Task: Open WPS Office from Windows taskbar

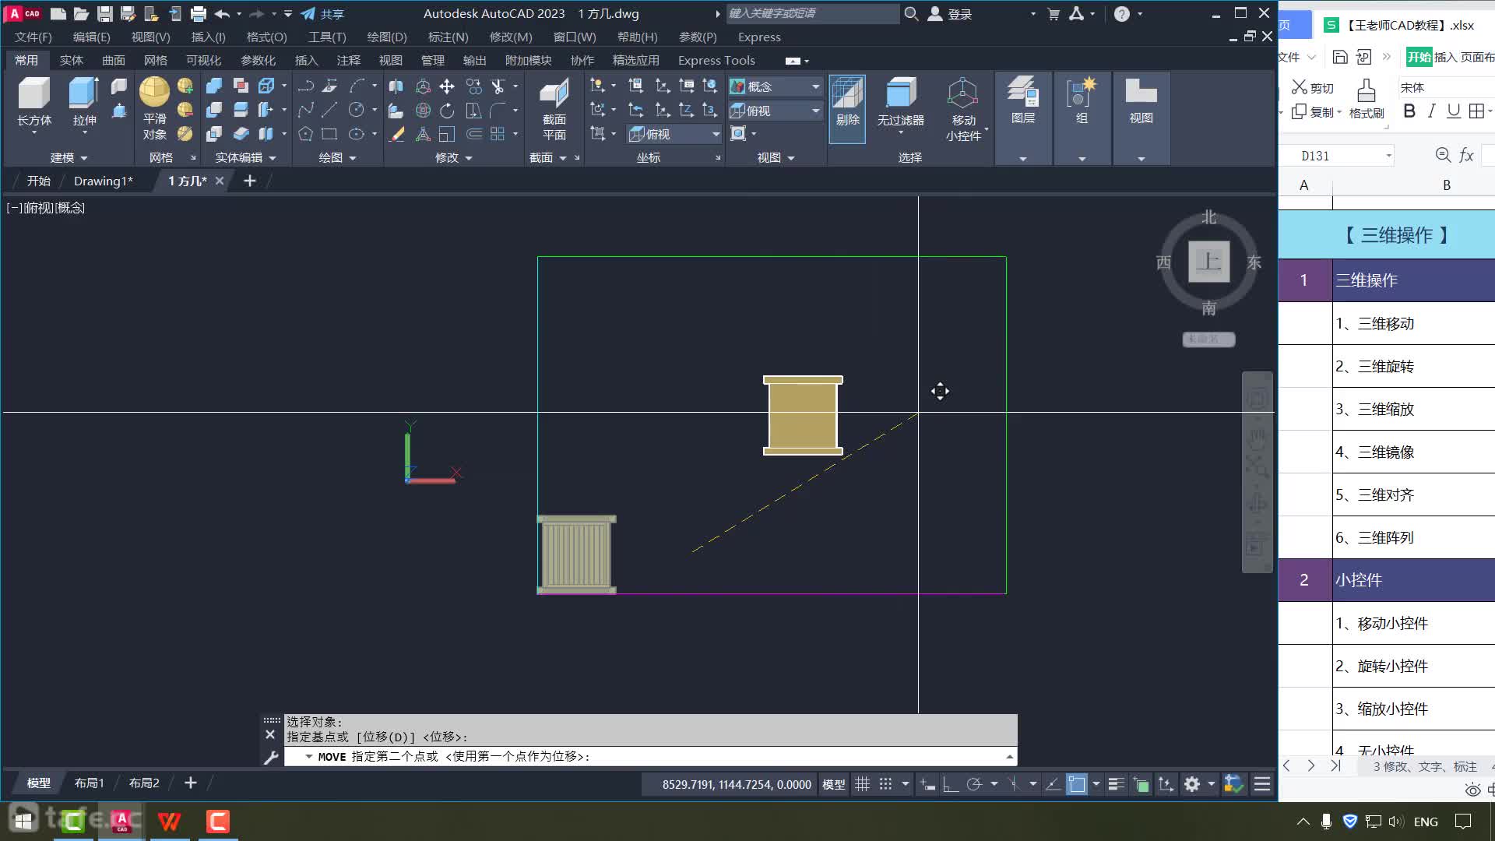Action: (x=169, y=821)
